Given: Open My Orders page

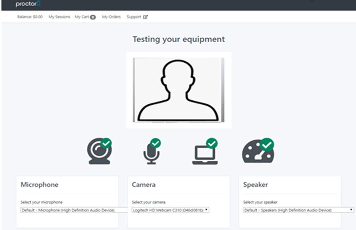Looking at the screenshot, I should [111, 17].
